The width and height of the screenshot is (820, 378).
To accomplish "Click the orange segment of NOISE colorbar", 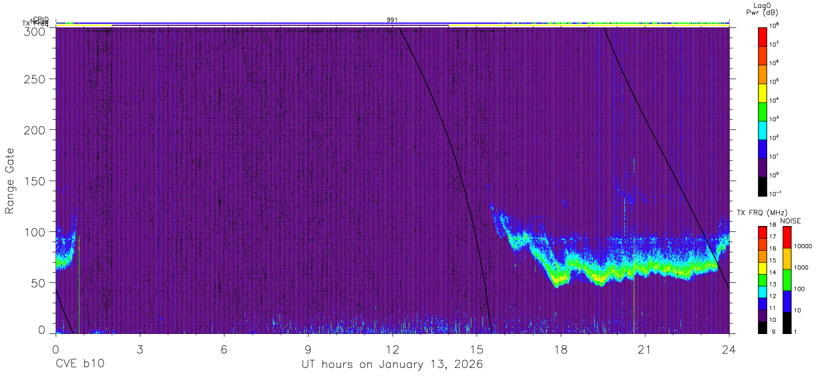I will point(787,259).
